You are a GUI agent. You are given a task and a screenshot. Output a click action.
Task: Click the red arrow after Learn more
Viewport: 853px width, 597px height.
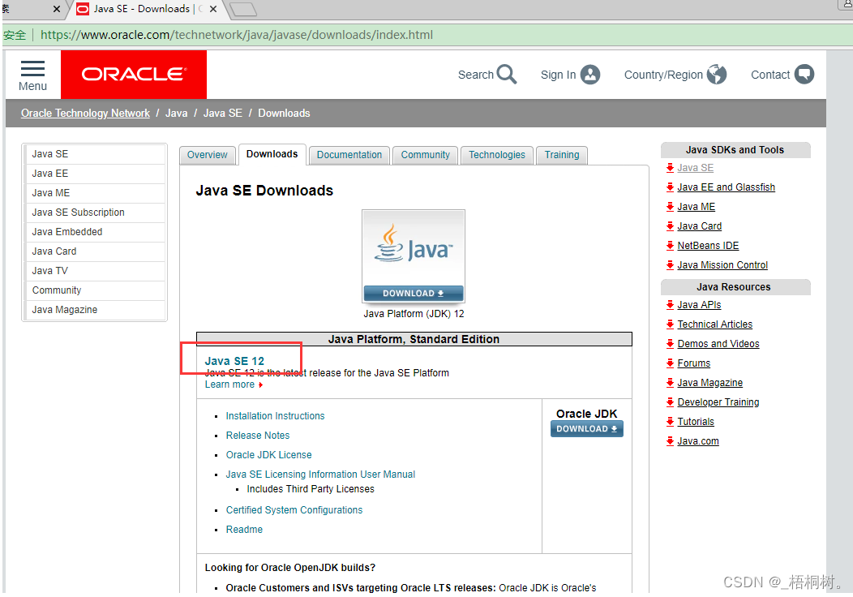point(260,384)
